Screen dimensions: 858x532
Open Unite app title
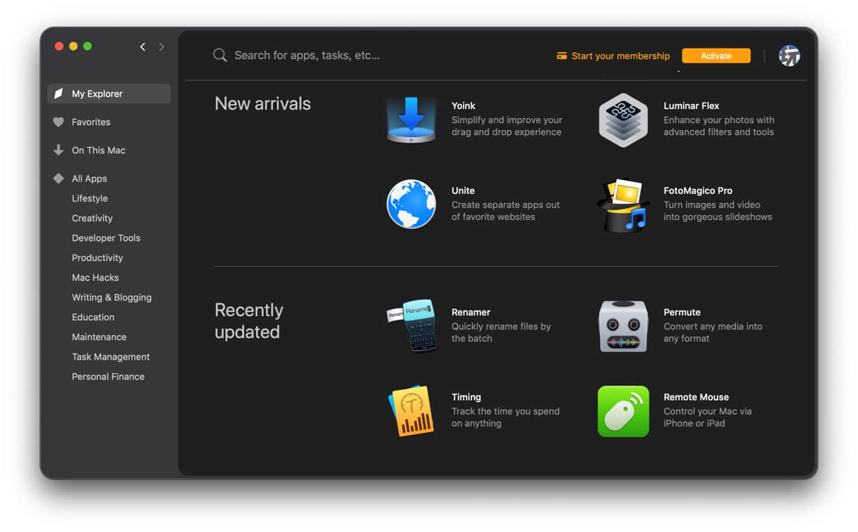[463, 190]
